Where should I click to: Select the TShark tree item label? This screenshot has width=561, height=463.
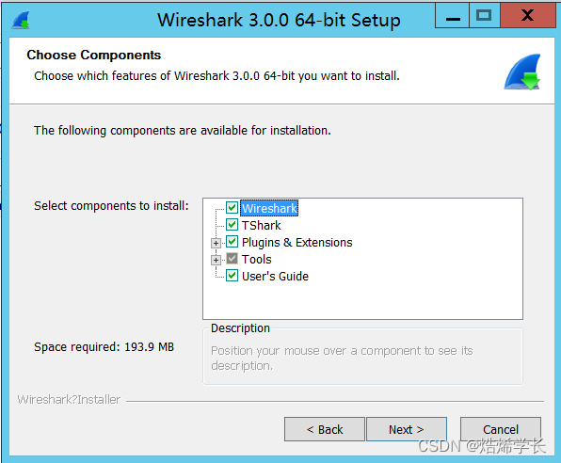click(261, 225)
